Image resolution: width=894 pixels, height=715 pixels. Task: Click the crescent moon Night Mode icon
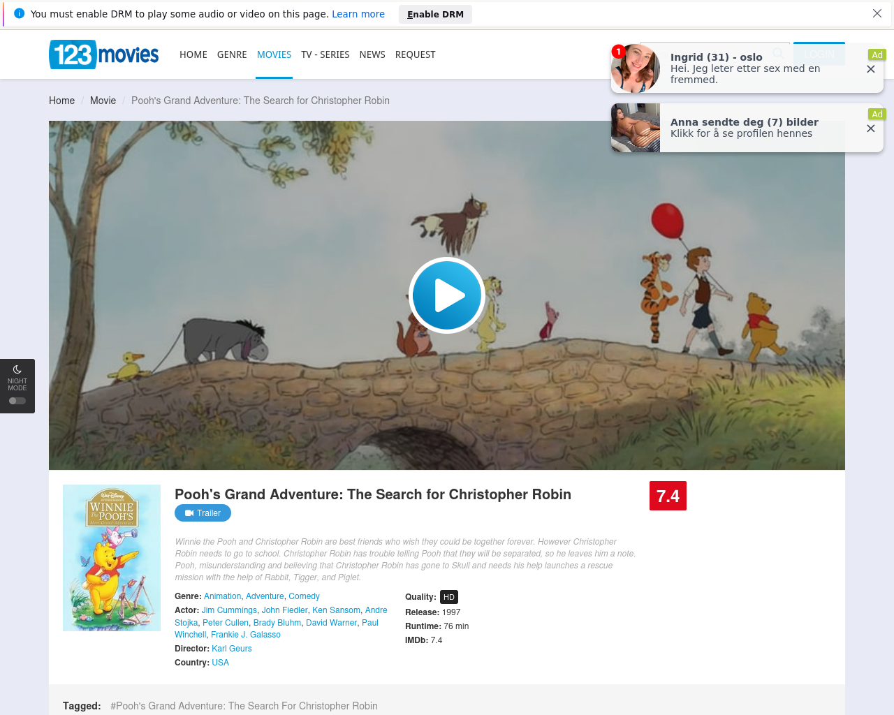17,369
